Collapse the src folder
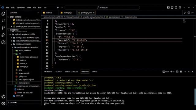 pyautogui.click(x=20, y=54)
